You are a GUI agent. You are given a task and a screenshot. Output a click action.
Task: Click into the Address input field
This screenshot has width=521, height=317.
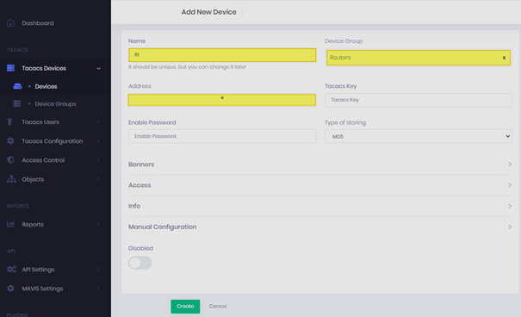click(x=222, y=100)
